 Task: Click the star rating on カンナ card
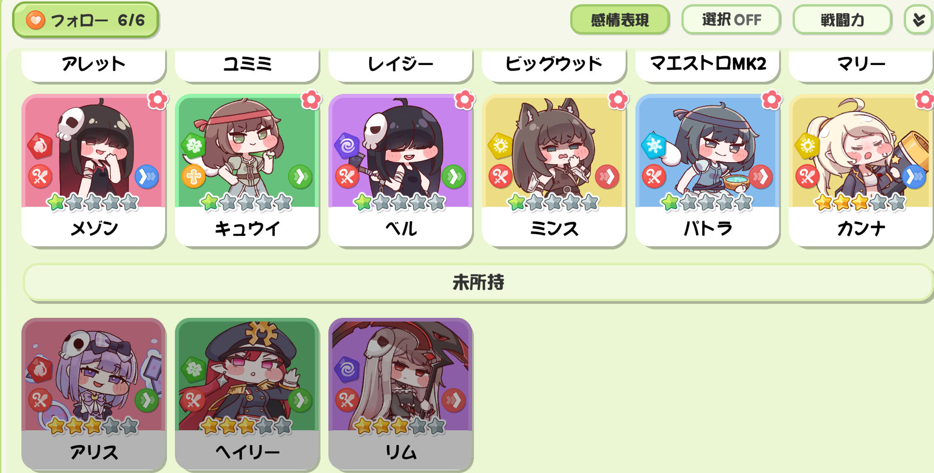tap(860, 203)
